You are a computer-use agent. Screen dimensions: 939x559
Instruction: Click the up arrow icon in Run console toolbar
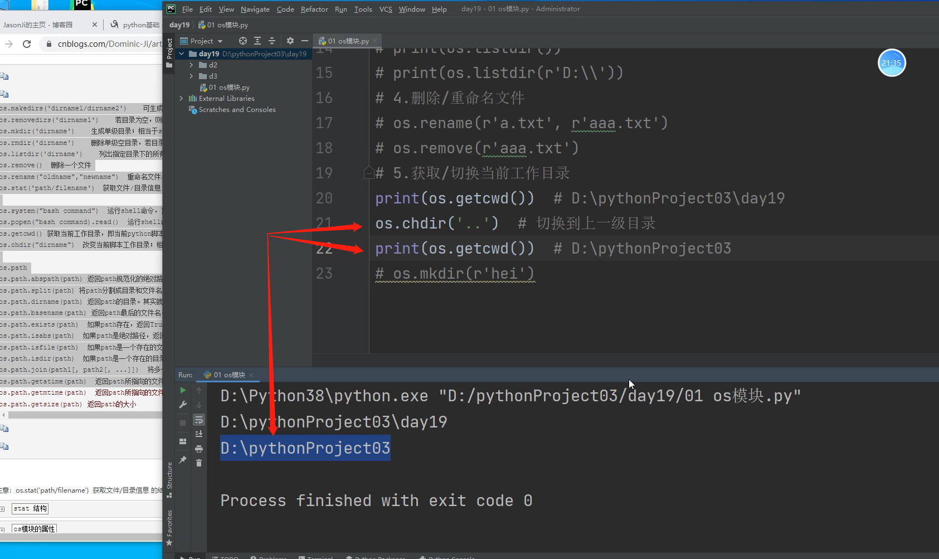pos(199,391)
